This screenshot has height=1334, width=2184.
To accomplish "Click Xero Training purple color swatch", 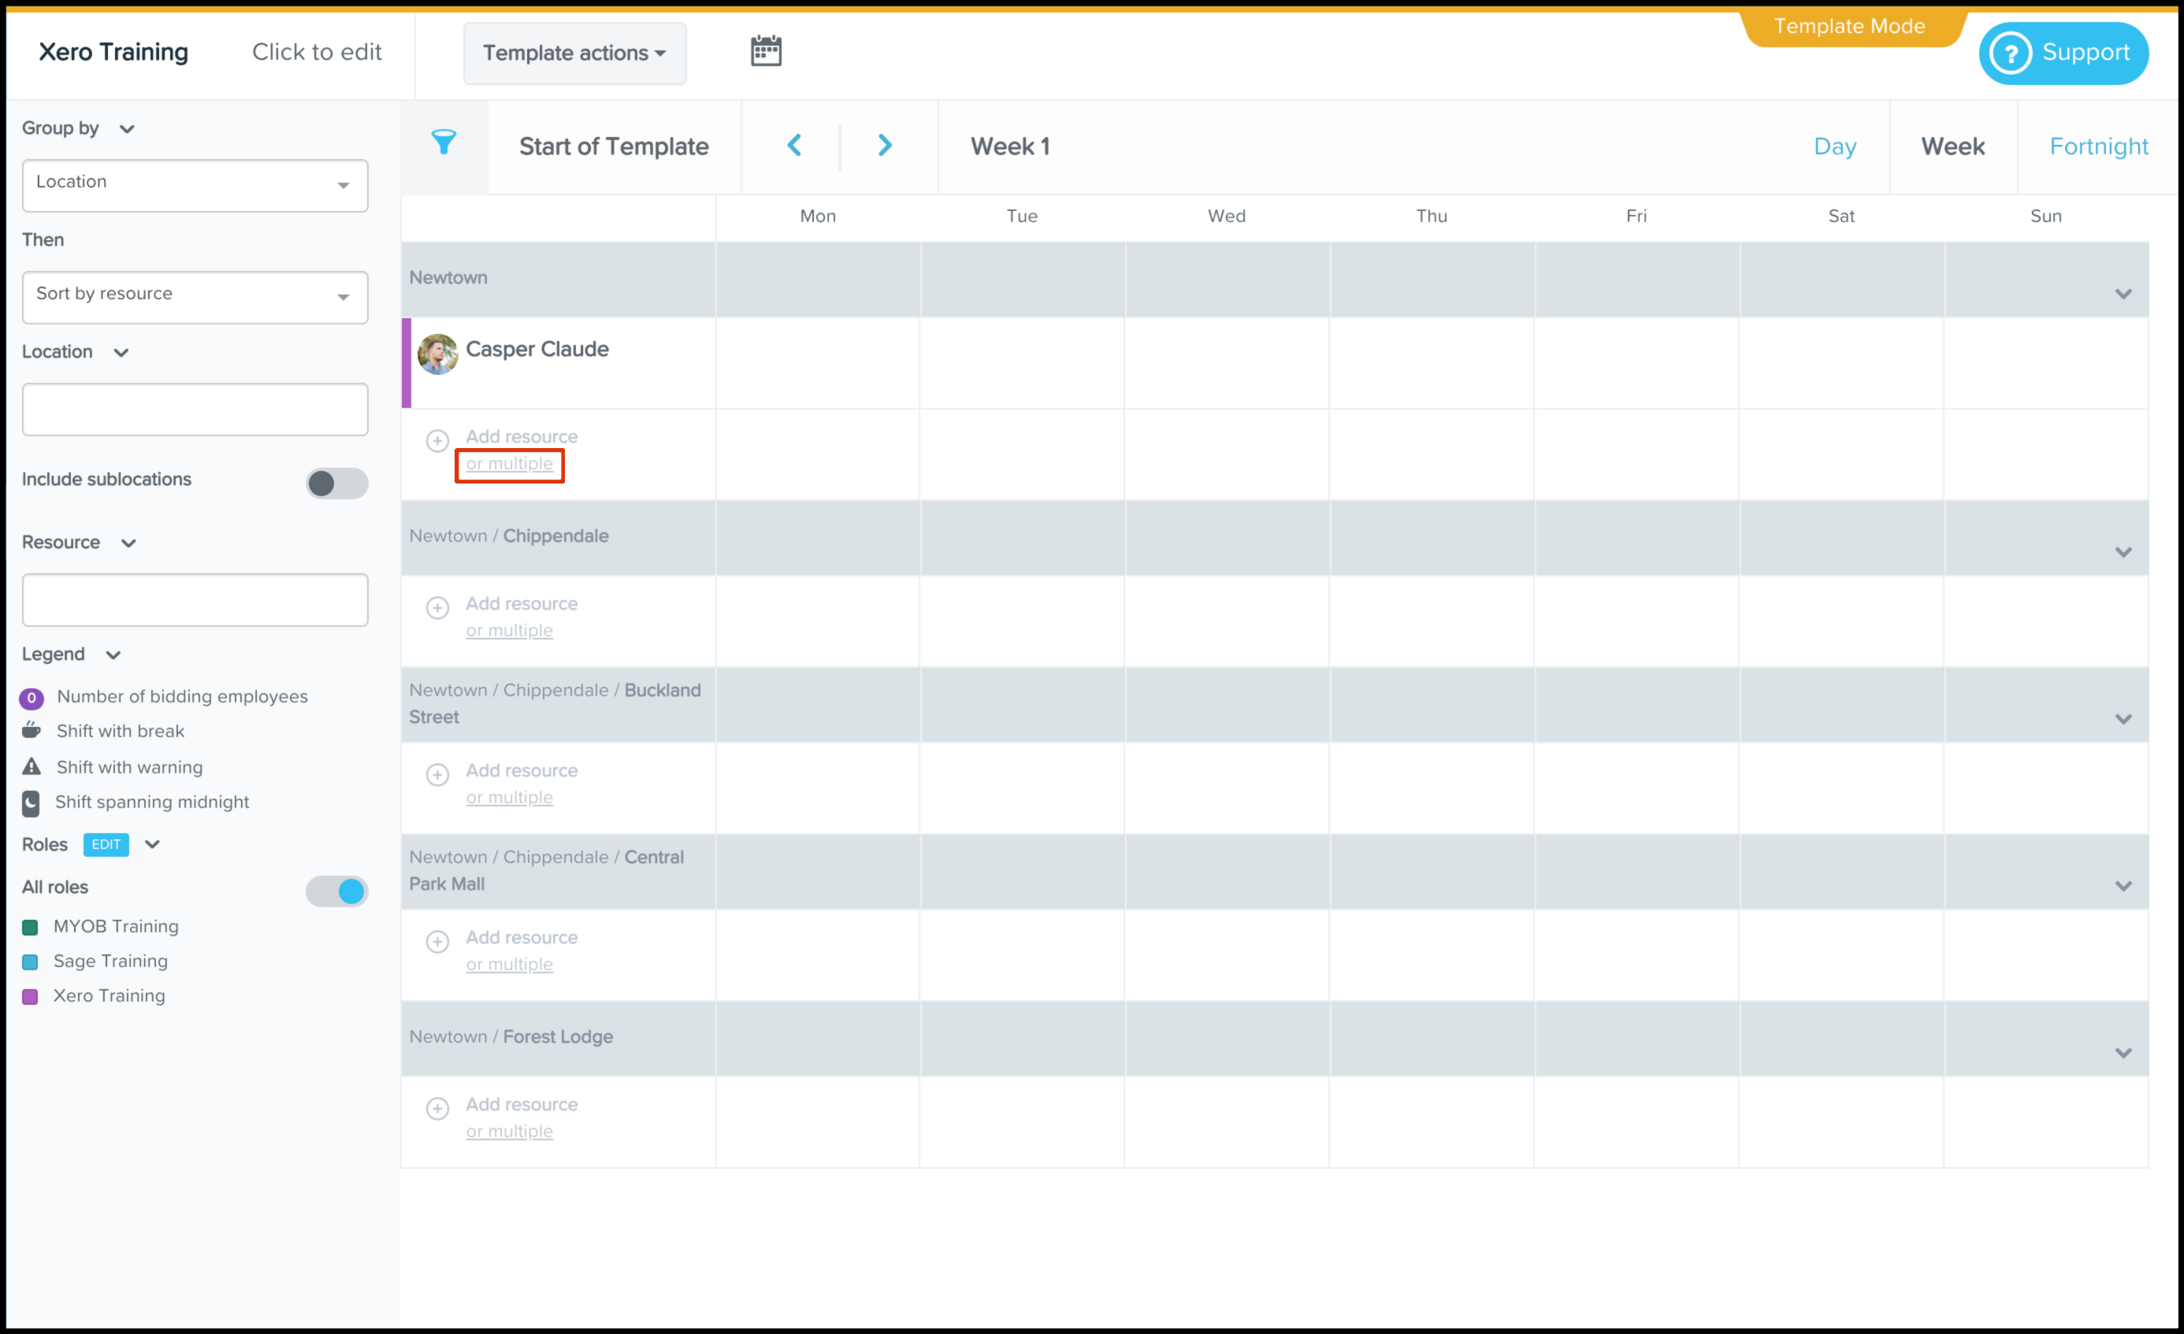I will coord(30,995).
